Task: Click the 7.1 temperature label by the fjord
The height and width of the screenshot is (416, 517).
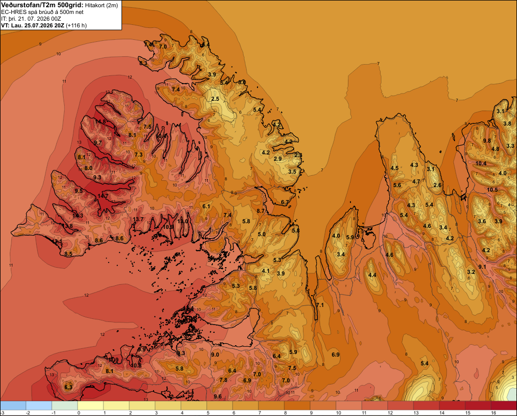Action: click(x=320, y=305)
